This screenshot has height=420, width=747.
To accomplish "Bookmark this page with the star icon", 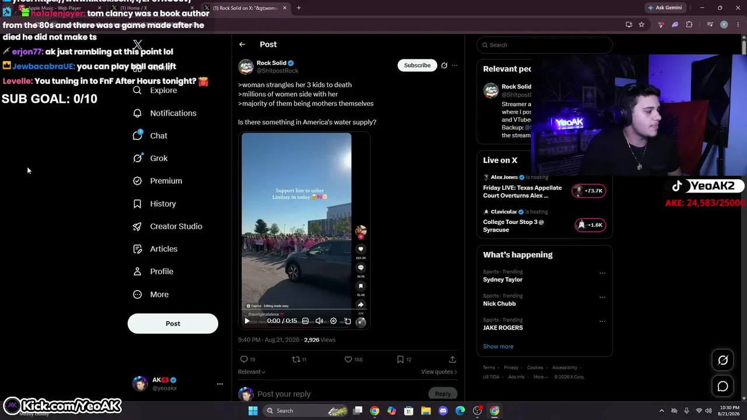I will [x=641, y=24].
